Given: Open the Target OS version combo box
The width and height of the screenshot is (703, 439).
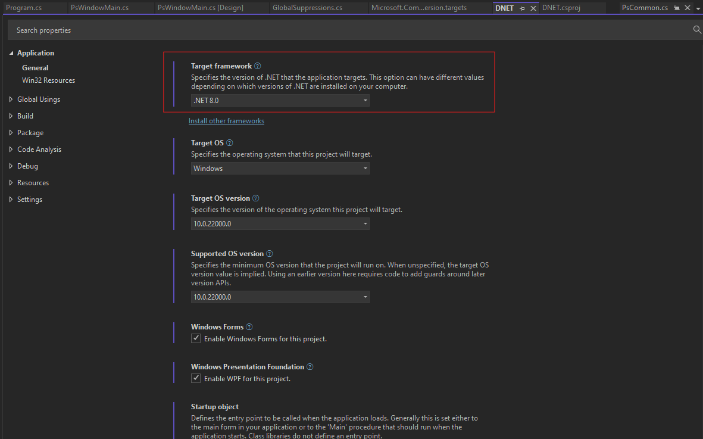Looking at the screenshot, I should (x=364, y=223).
